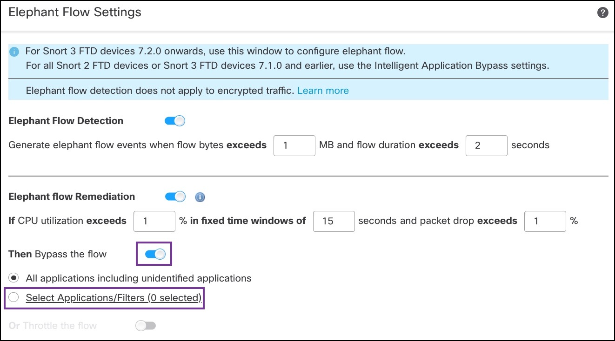Open Select Applications/Filters (0 selected)
This screenshot has height=341, width=615.
tap(113, 298)
